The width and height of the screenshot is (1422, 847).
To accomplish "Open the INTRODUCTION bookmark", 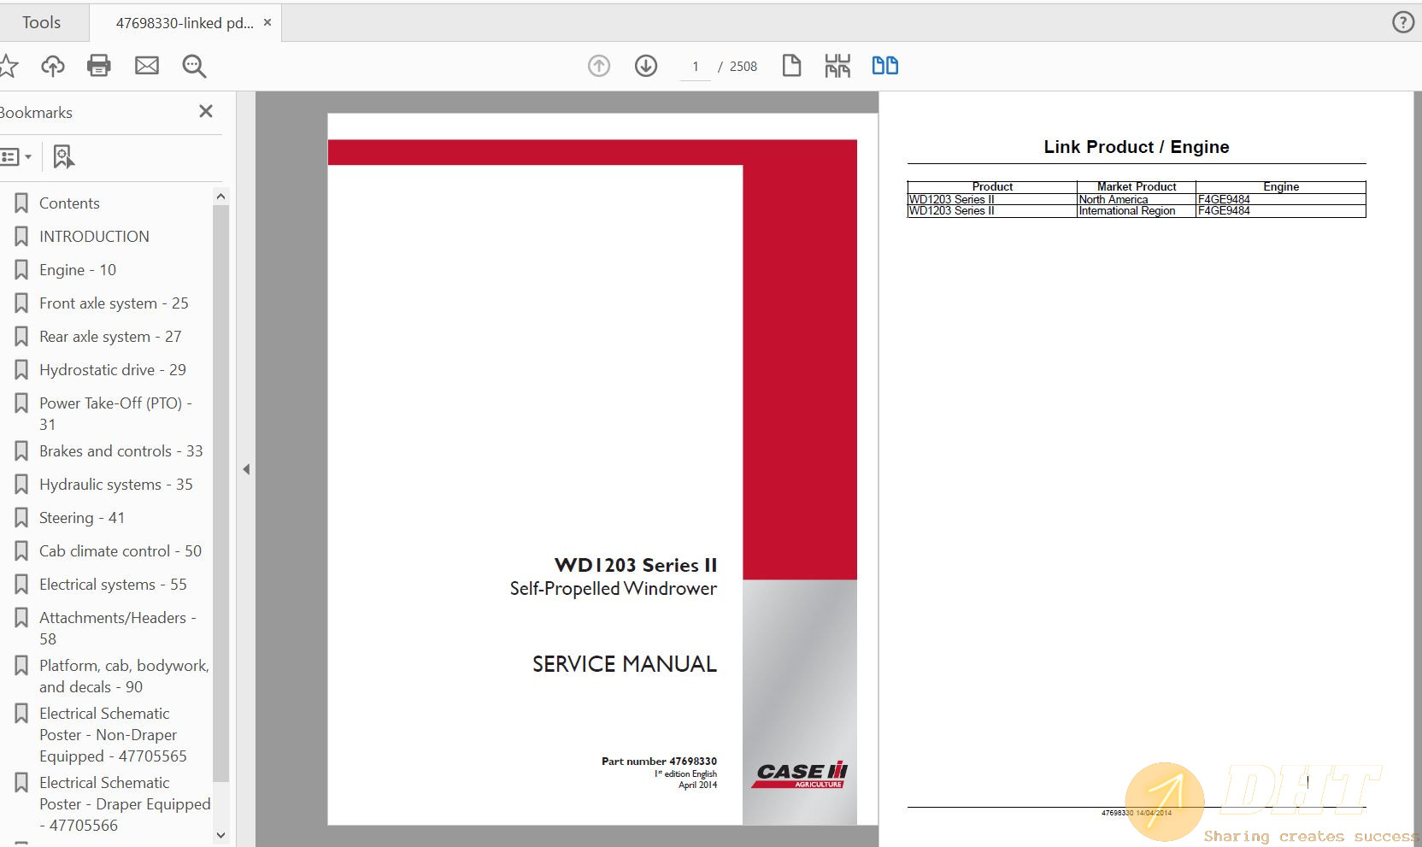I will [94, 237].
